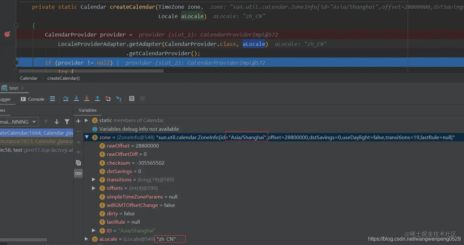Click the previous frame up arrow
Screen dimensions: 464x245
pos(46,122)
